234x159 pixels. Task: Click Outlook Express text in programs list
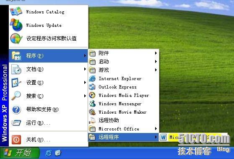(117, 87)
